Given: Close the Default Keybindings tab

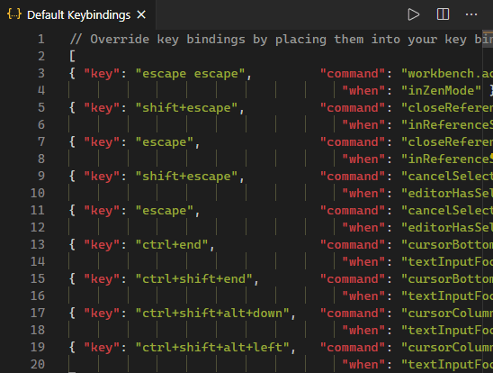Looking at the screenshot, I should (141, 14).
